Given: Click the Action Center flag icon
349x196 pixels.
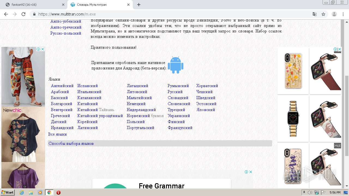Looking at the screenshot, I should 323,192.
